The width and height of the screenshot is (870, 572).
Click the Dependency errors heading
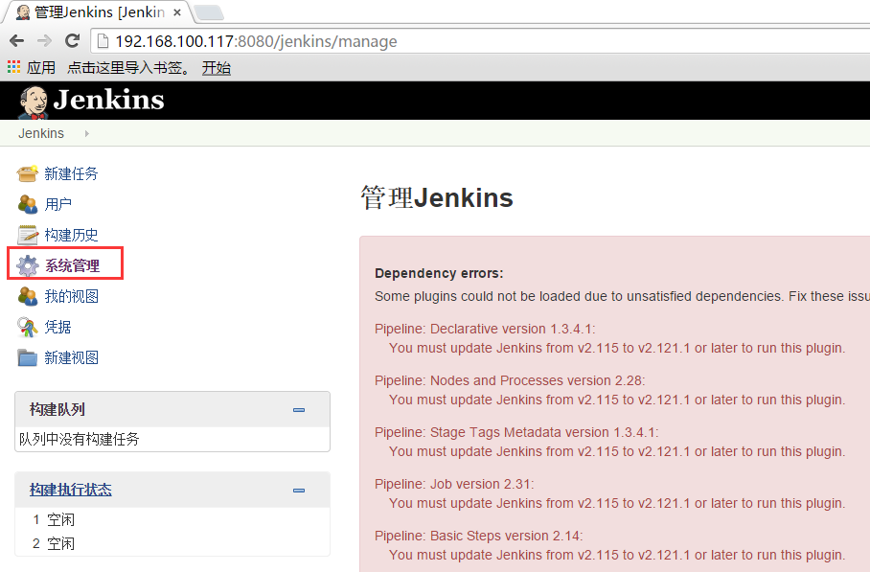point(439,273)
